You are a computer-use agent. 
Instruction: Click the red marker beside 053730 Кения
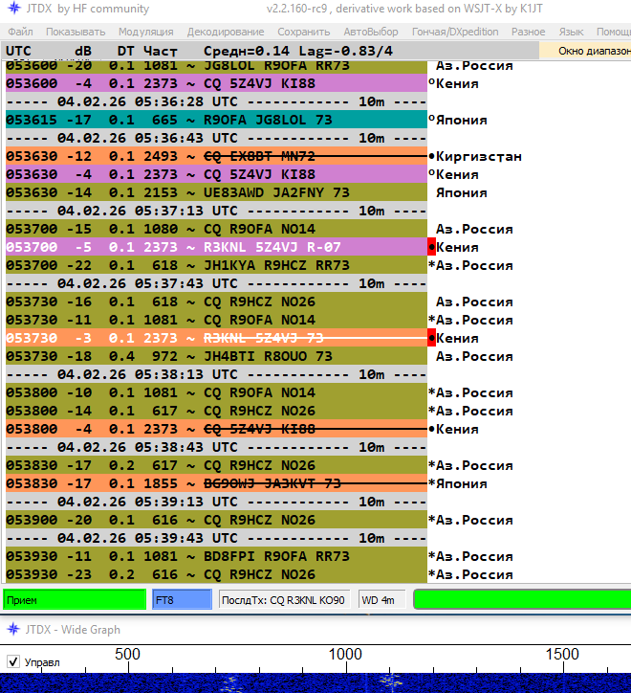431,338
